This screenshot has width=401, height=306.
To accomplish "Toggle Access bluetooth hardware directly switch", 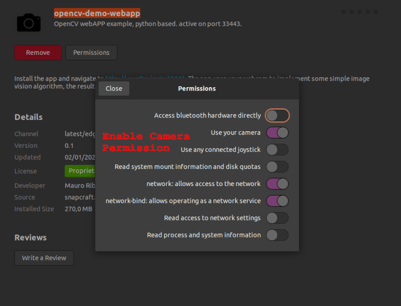I will [277, 116].
